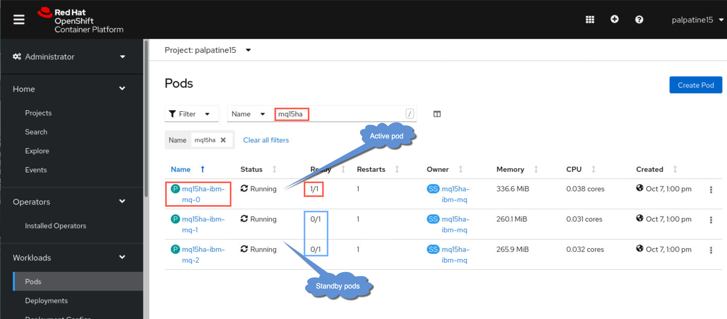Open owner mq15ha-ibm-mq of mq-1 pod

click(x=455, y=224)
